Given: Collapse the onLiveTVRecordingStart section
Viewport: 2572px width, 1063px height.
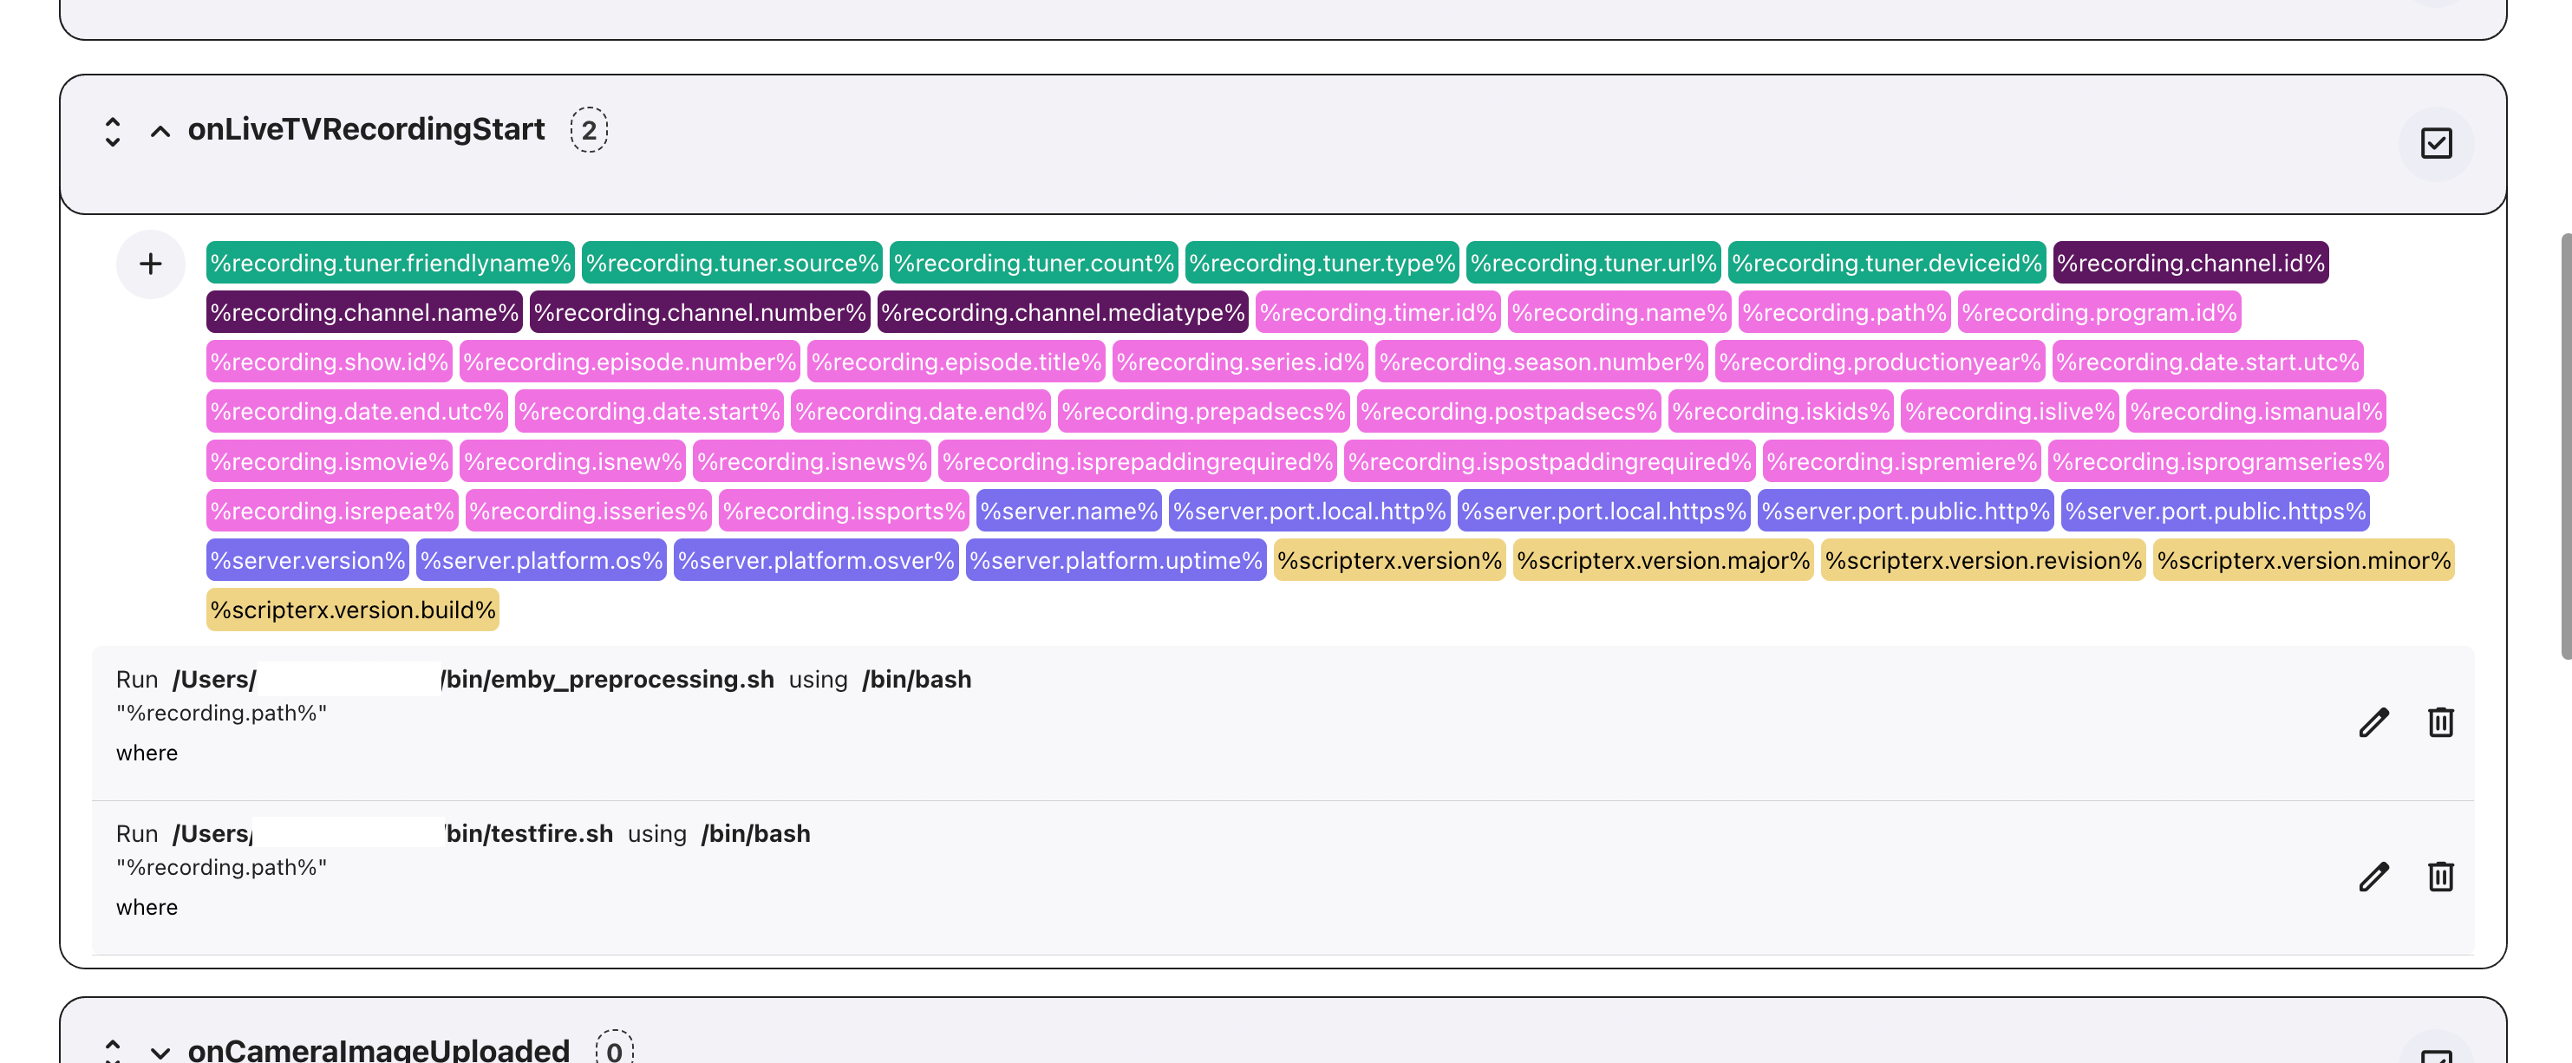Looking at the screenshot, I should click(x=160, y=131).
